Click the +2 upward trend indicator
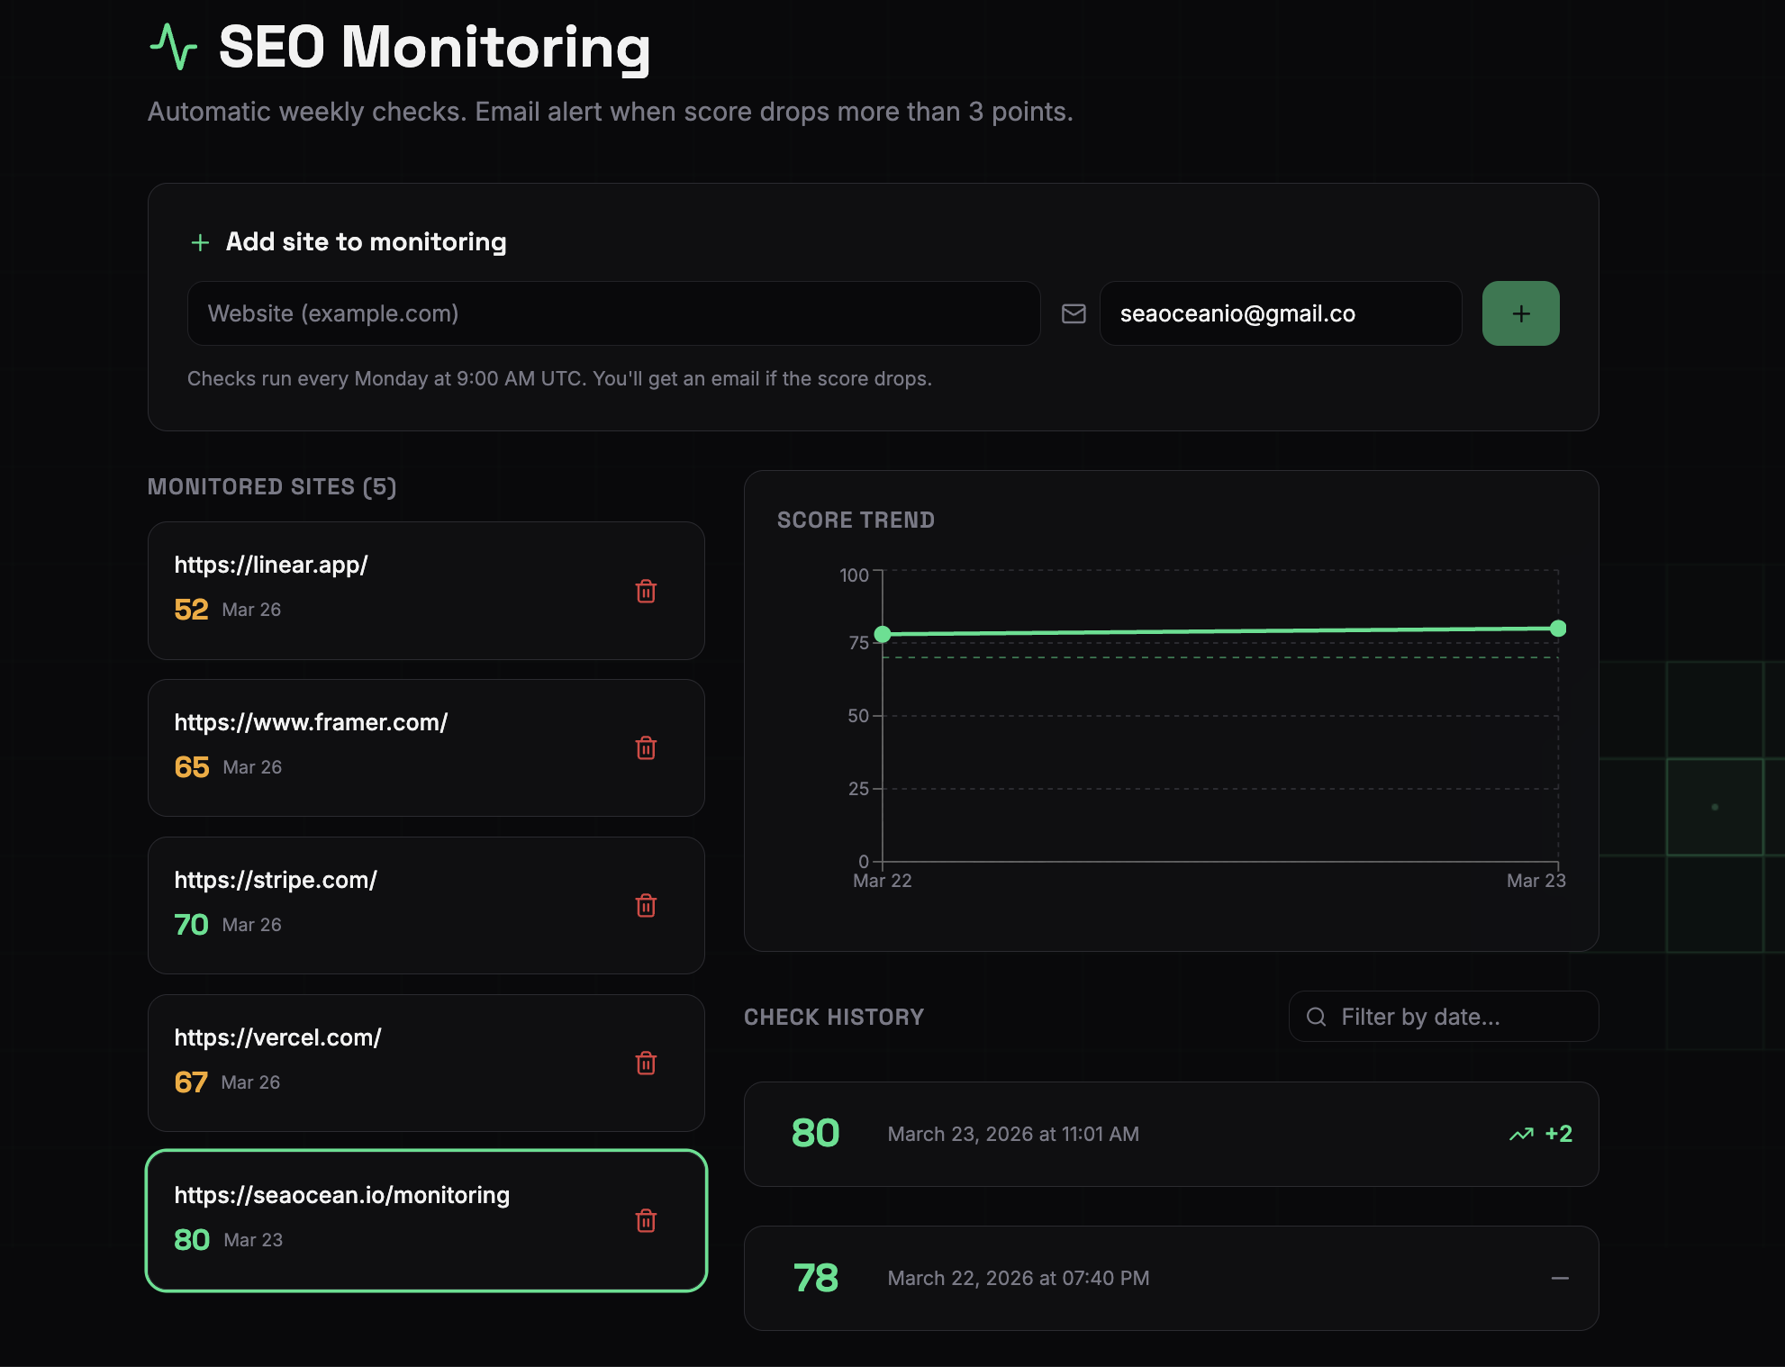1785x1367 pixels. (1541, 1134)
